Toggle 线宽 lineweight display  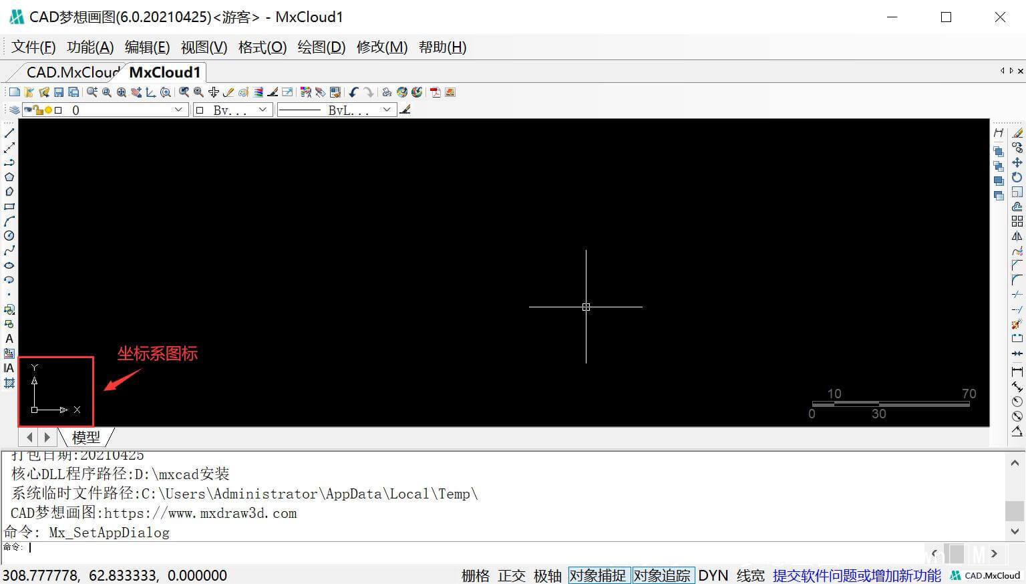[x=751, y=575]
